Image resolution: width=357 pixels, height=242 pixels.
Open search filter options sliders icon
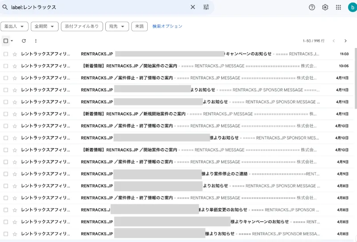tap(206, 7)
